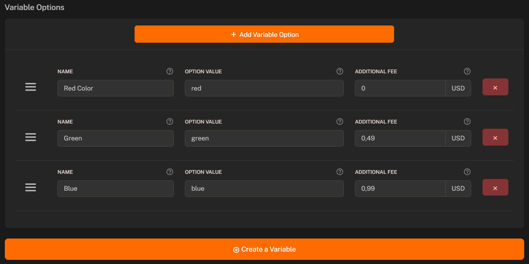Open the fee help icon for the Blue option
Image resolution: width=529 pixels, height=264 pixels.
tap(467, 172)
